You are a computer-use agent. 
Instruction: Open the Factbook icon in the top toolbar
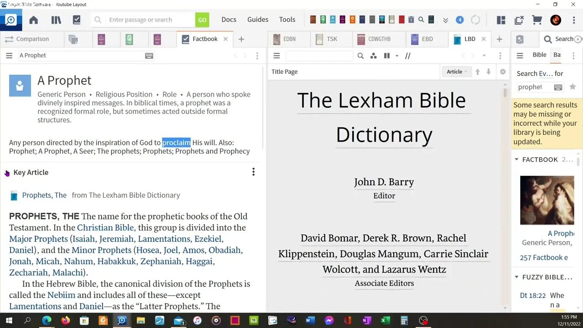tap(77, 20)
